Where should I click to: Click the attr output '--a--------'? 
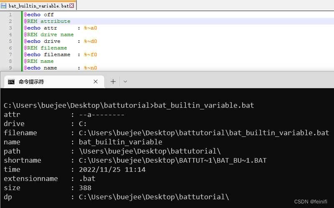tap(101, 115)
